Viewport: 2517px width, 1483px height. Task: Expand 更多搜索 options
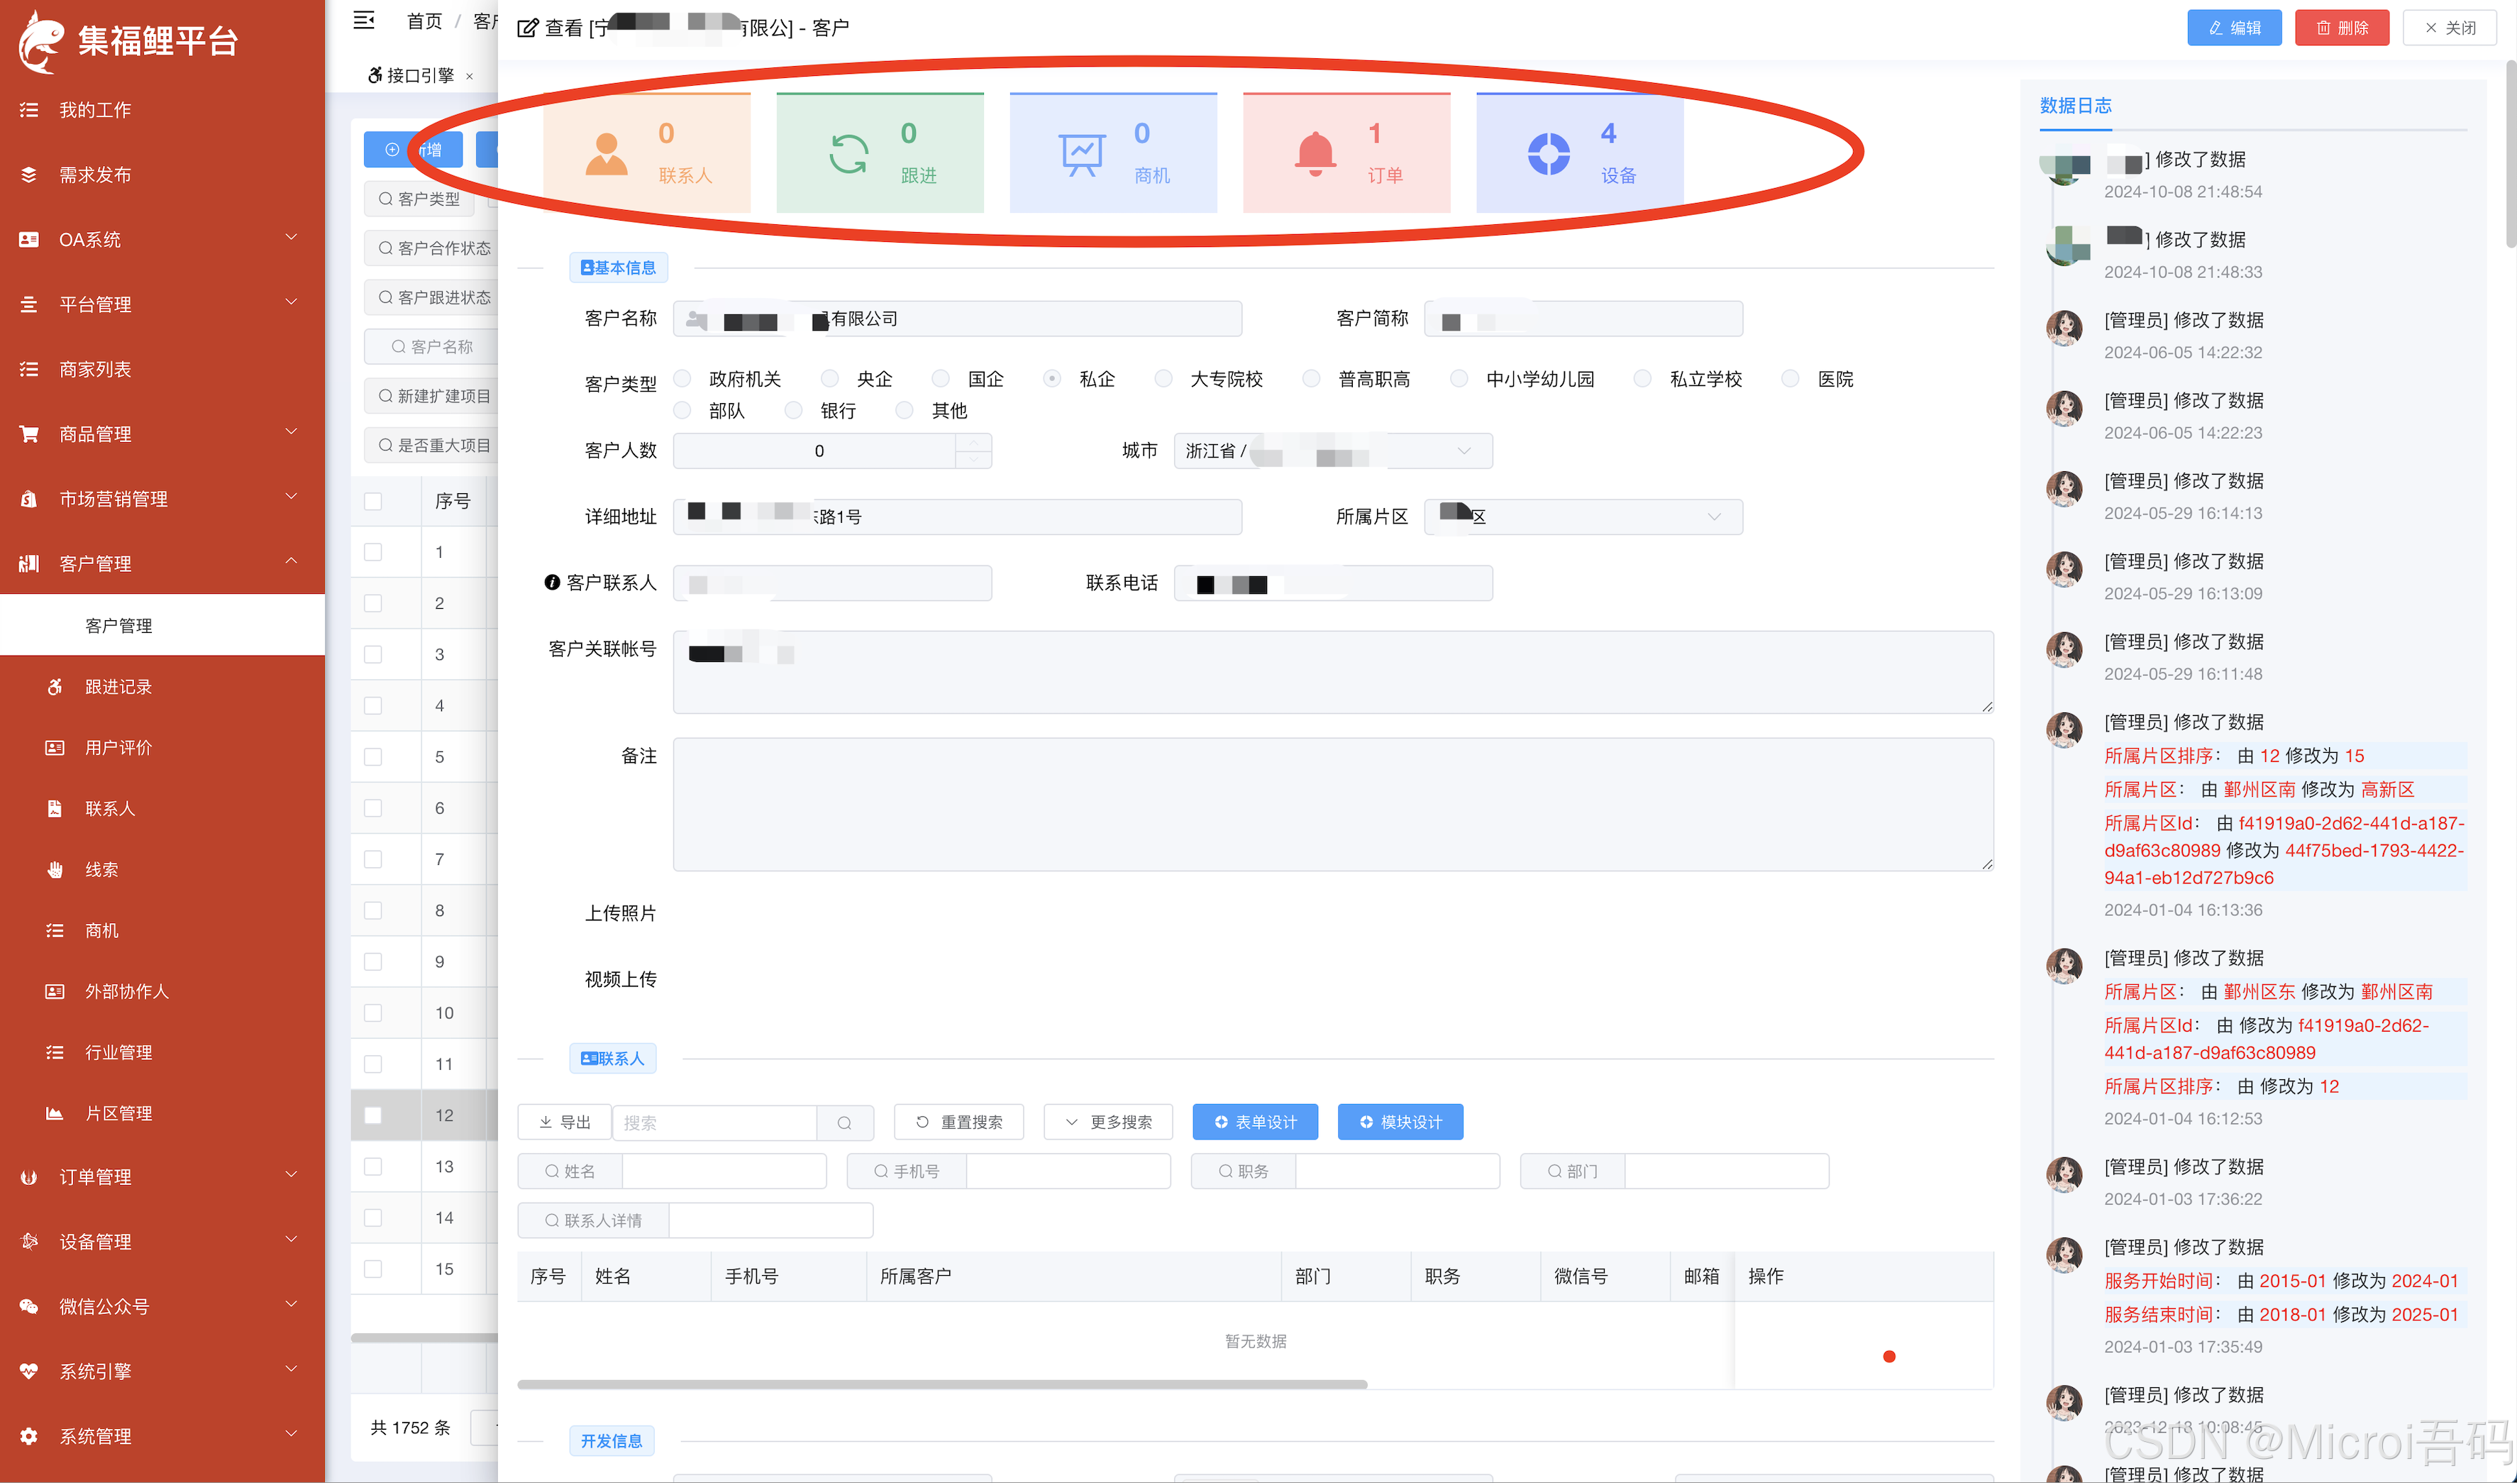(x=1107, y=1123)
